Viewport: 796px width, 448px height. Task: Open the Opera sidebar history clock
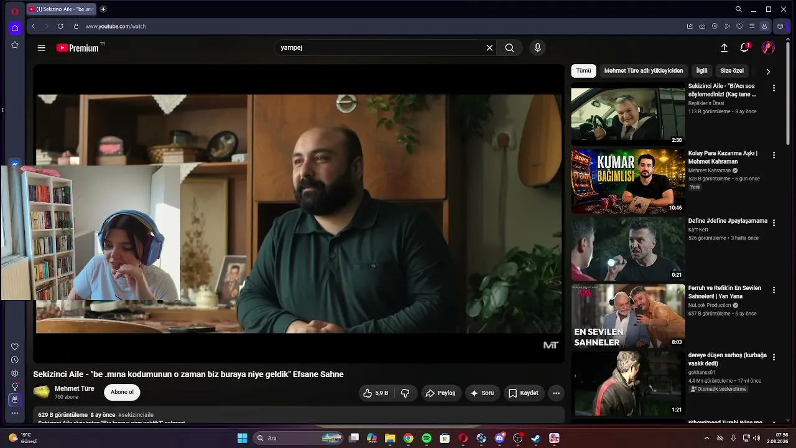[x=15, y=360]
